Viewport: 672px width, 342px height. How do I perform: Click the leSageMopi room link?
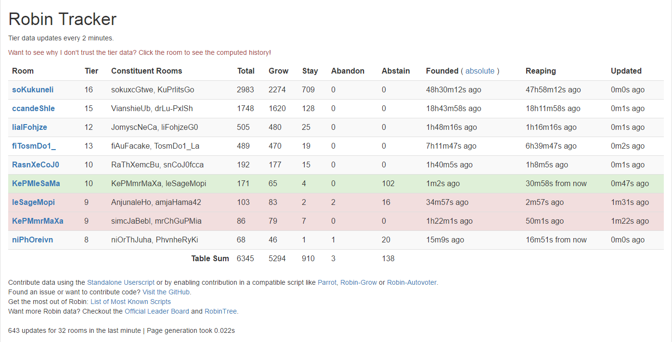point(33,202)
